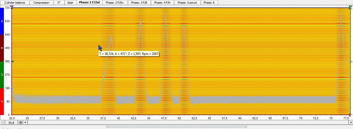The image size is (353, 129).
Task: Click the horizontal scrollbar track
Action: click(x=188, y=122)
